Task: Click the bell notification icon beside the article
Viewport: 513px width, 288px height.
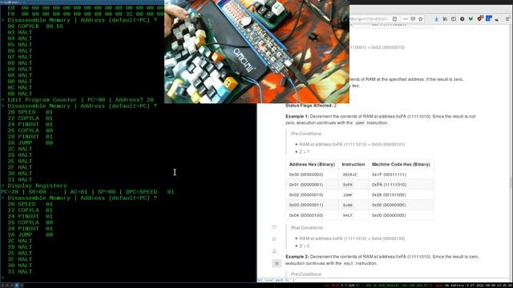Action: pyautogui.click(x=274, y=250)
